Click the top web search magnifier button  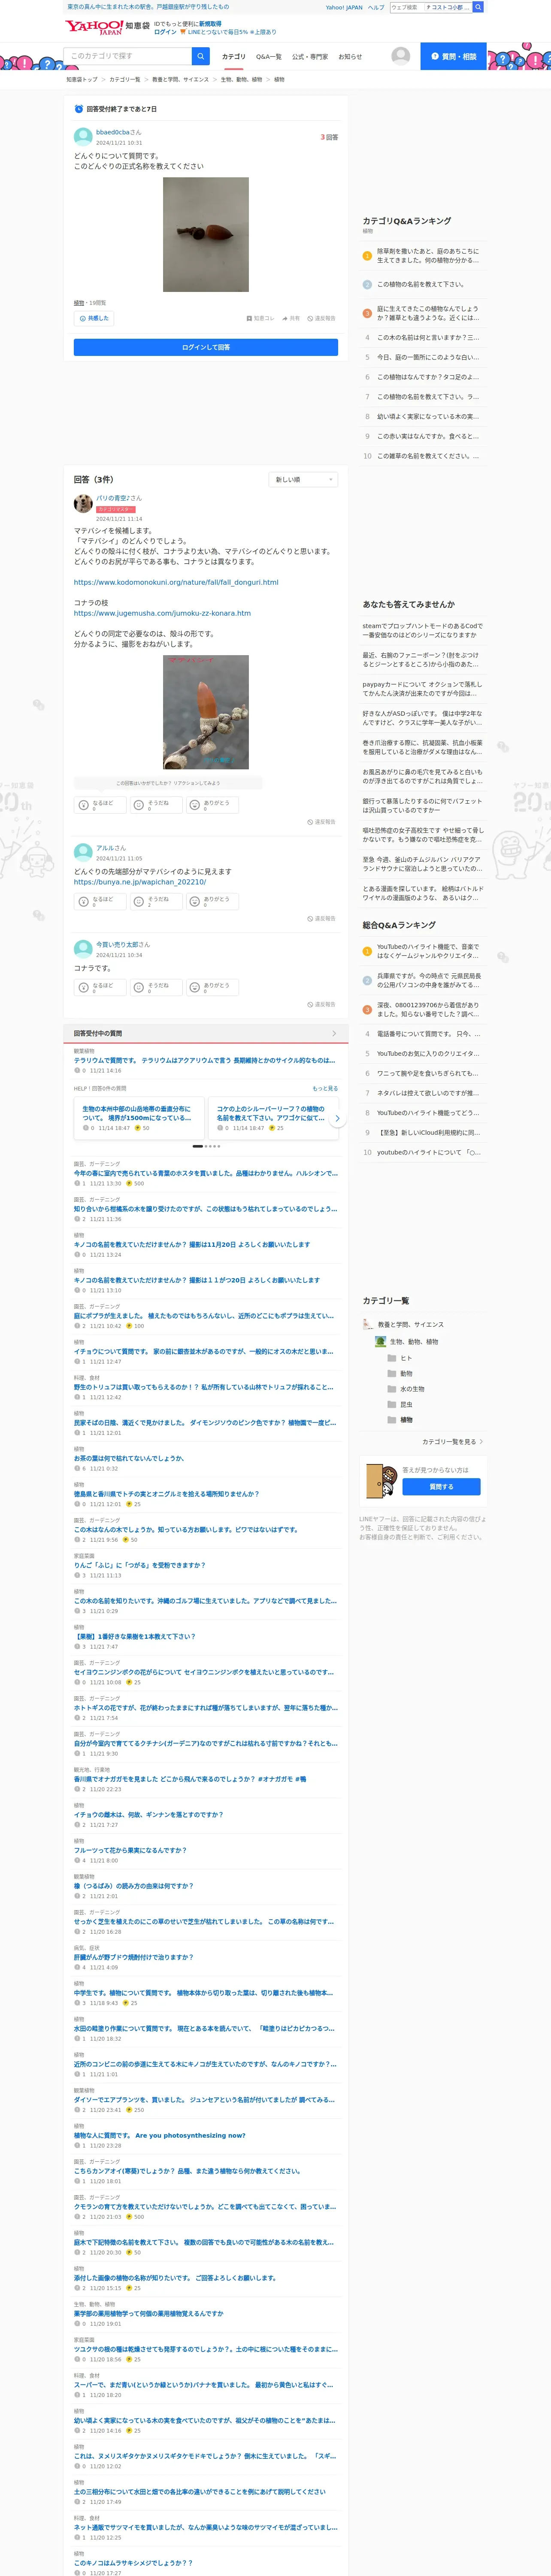pos(478,7)
